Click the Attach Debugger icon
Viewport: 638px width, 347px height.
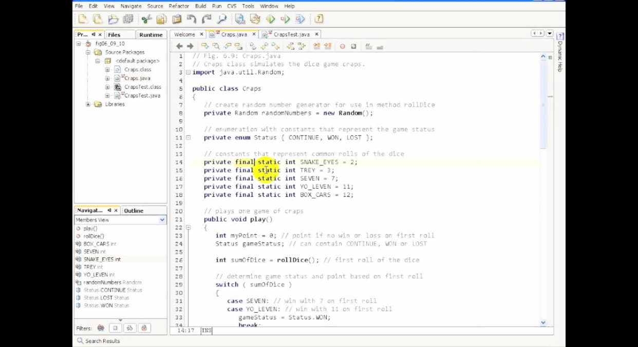[x=300, y=19]
